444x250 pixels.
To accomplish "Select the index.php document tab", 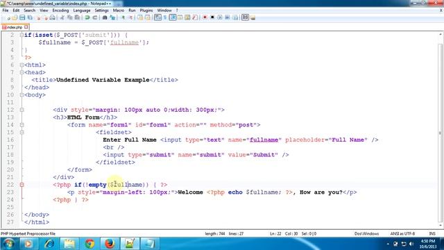I will pos(15,27).
